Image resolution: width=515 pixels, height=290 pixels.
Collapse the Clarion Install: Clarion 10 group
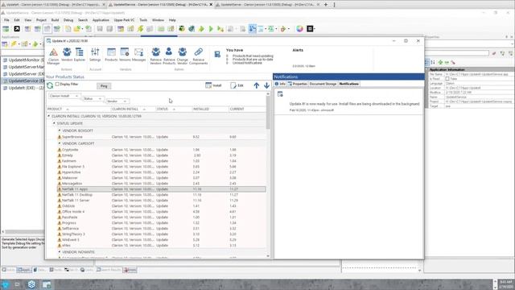tap(48, 116)
